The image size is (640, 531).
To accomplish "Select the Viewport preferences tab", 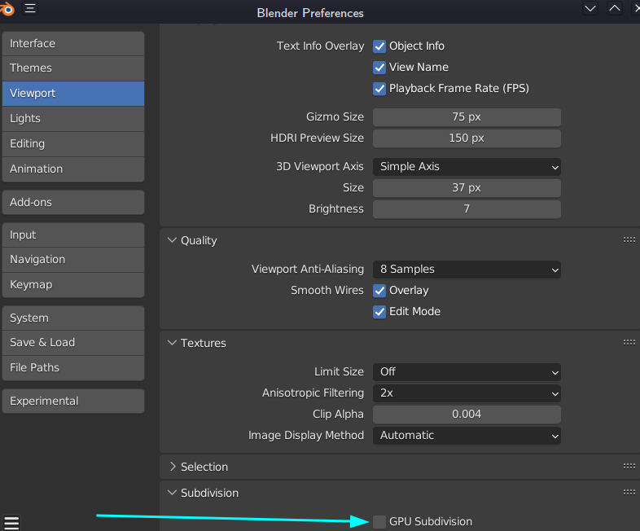I will (73, 94).
